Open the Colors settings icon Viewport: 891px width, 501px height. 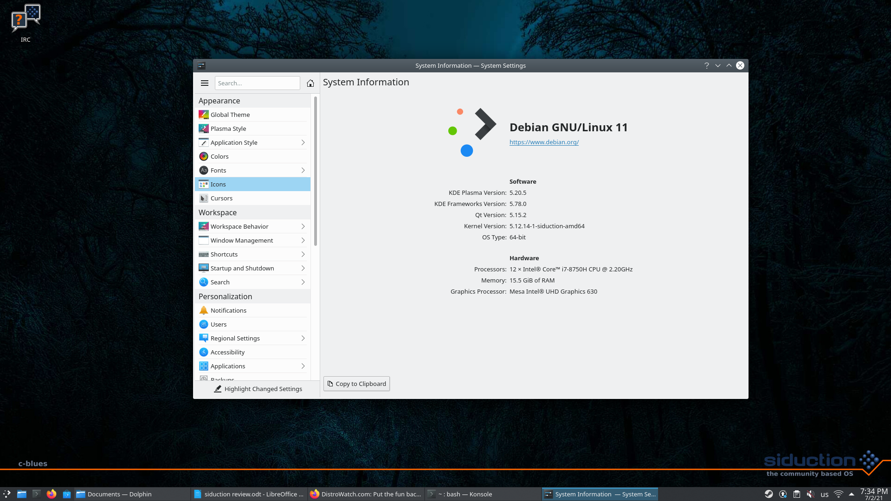click(204, 156)
